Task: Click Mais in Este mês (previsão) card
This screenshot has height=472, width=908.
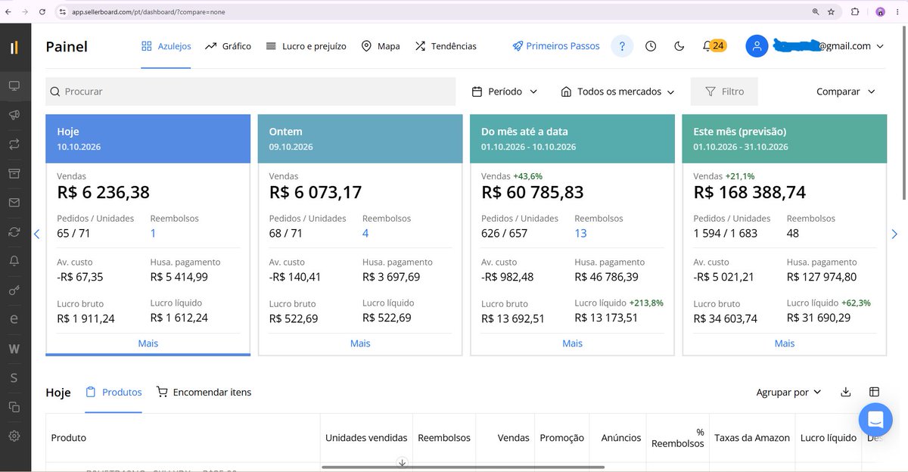Action: [x=785, y=343]
